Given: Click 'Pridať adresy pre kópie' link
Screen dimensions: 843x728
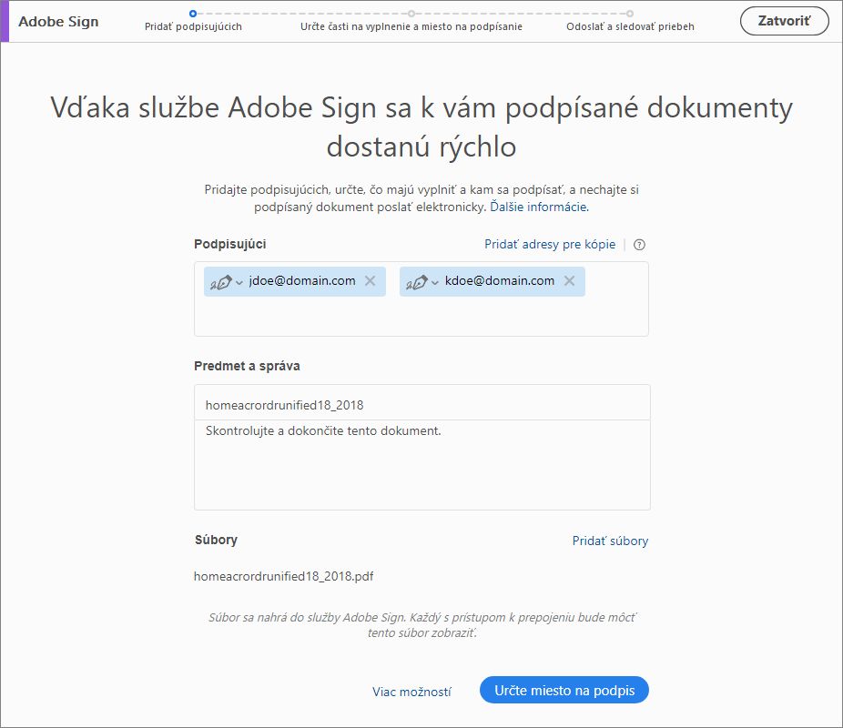Looking at the screenshot, I should click(550, 245).
